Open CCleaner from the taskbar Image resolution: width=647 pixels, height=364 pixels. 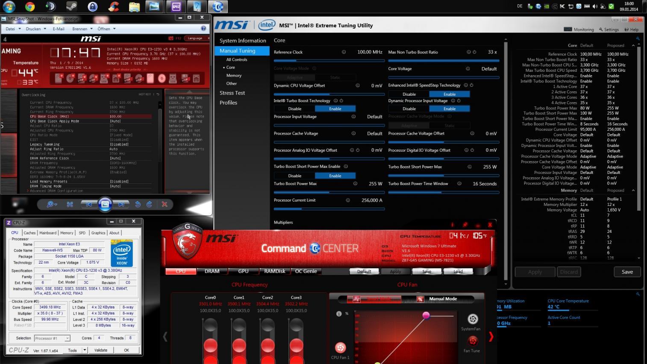click(113, 6)
